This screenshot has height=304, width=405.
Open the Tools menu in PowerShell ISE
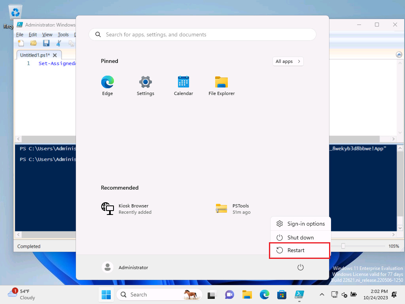click(63, 35)
